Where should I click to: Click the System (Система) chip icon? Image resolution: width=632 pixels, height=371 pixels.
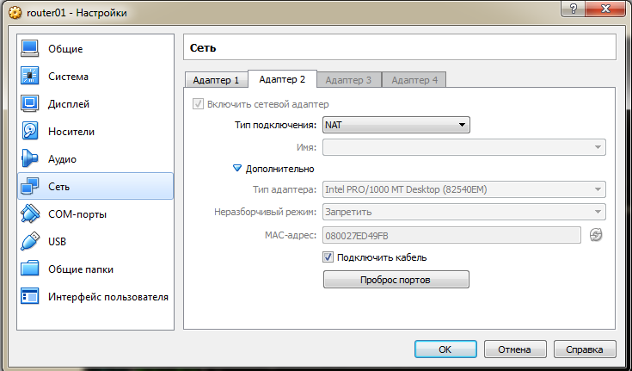30,76
